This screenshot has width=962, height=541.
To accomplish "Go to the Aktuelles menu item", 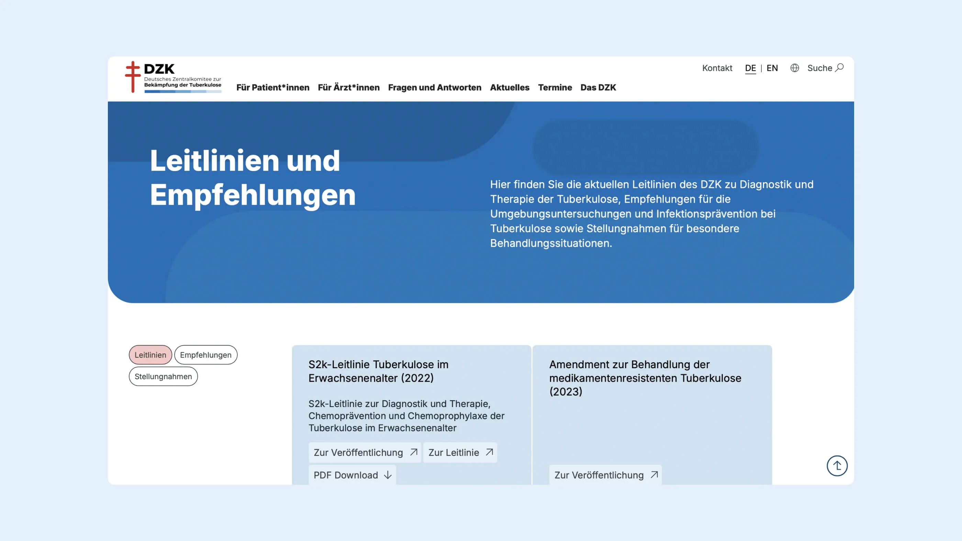I will tap(510, 87).
